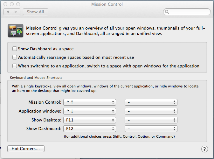This screenshot has height=159, width=214.
Task: Click the Show All button
Action: pos(36,12)
